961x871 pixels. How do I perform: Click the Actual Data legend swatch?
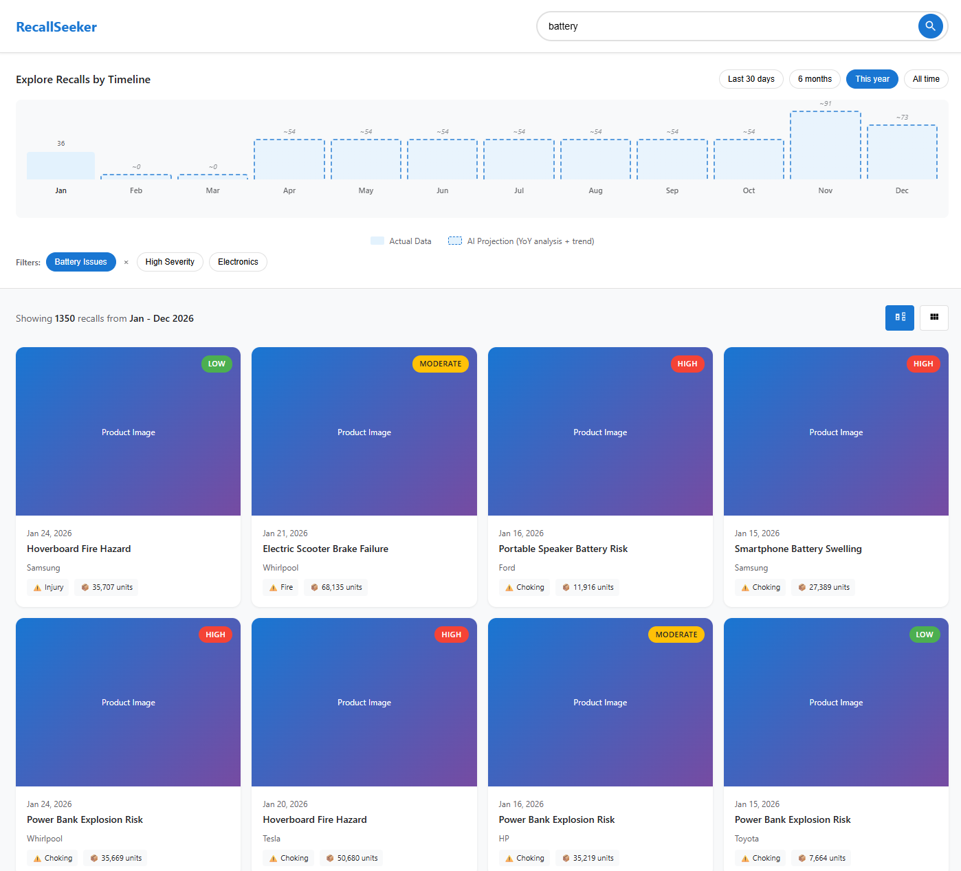coord(377,241)
